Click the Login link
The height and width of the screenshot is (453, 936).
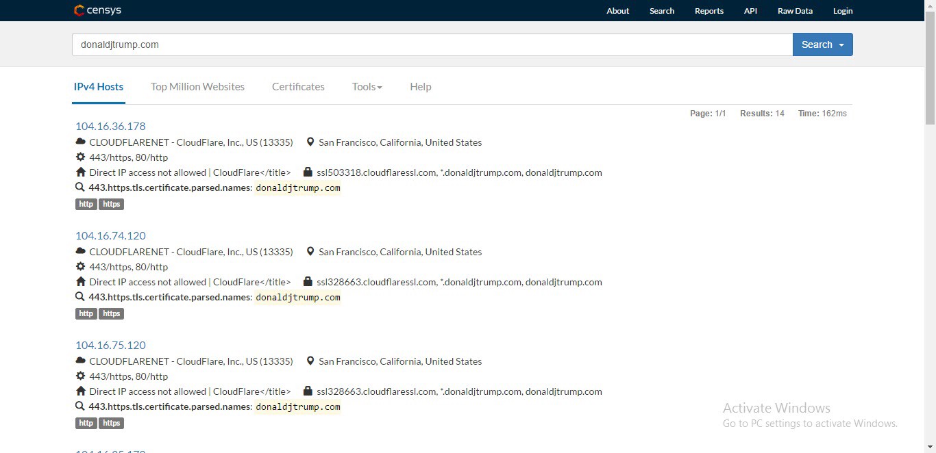(843, 11)
